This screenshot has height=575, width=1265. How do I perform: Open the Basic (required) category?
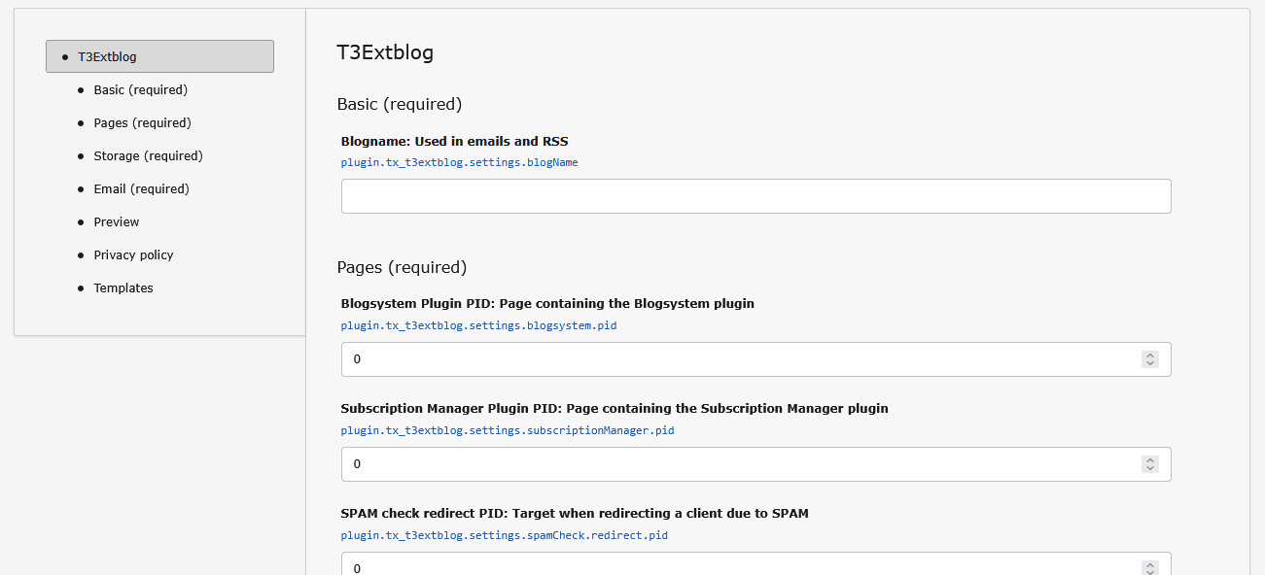[x=140, y=89]
